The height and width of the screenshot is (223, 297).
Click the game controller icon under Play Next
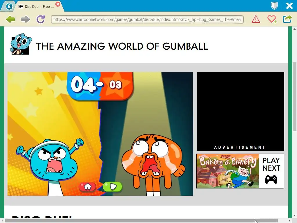click(271, 179)
